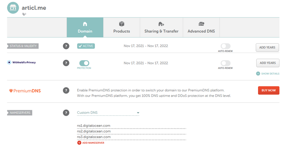Click the WithheldforPrivacy logo
Image resolution: width=290 pixels, height=148 pixels.
tap(21, 62)
